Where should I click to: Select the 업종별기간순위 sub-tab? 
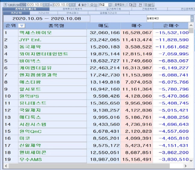(109, 13)
